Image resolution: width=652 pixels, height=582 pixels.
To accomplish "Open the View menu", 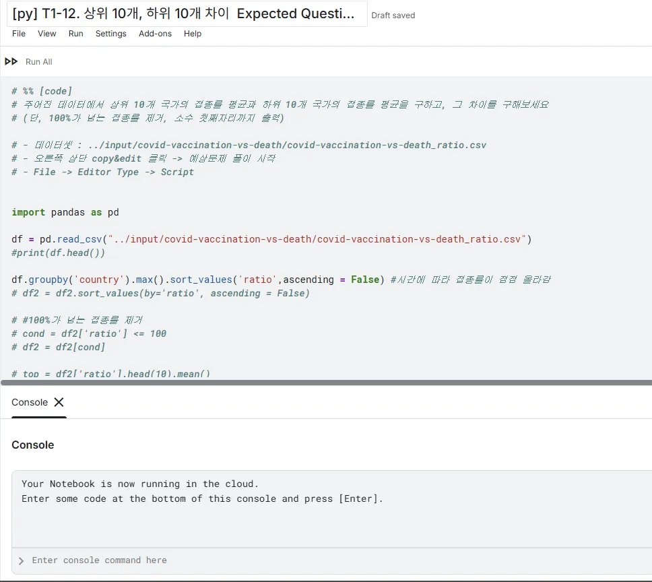I will point(46,34).
